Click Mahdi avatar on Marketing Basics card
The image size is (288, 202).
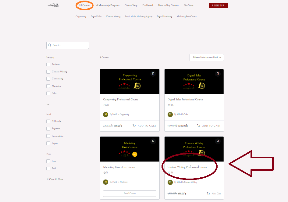(x=106, y=182)
